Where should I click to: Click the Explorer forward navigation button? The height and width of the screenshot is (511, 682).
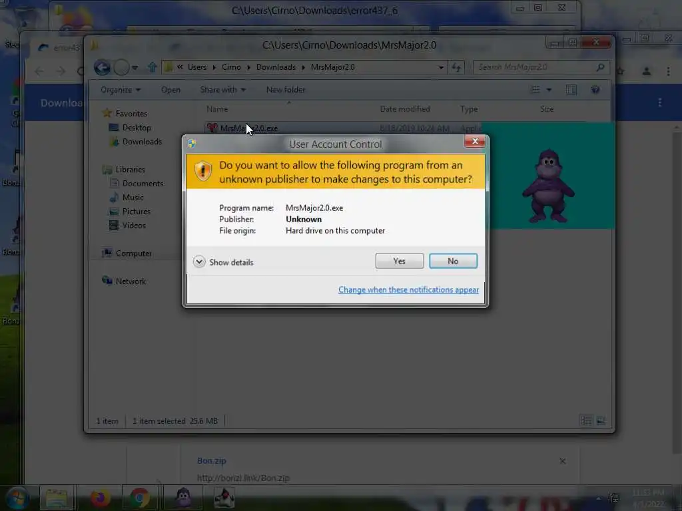[x=121, y=67]
